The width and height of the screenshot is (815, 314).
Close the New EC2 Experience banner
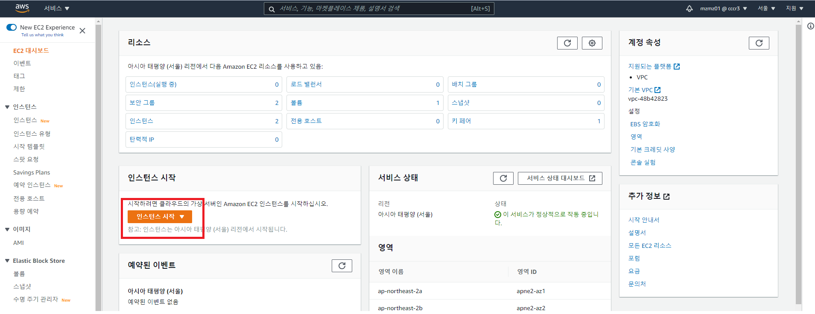click(x=82, y=31)
